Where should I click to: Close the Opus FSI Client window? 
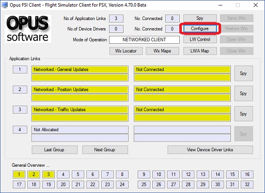point(256,5)
